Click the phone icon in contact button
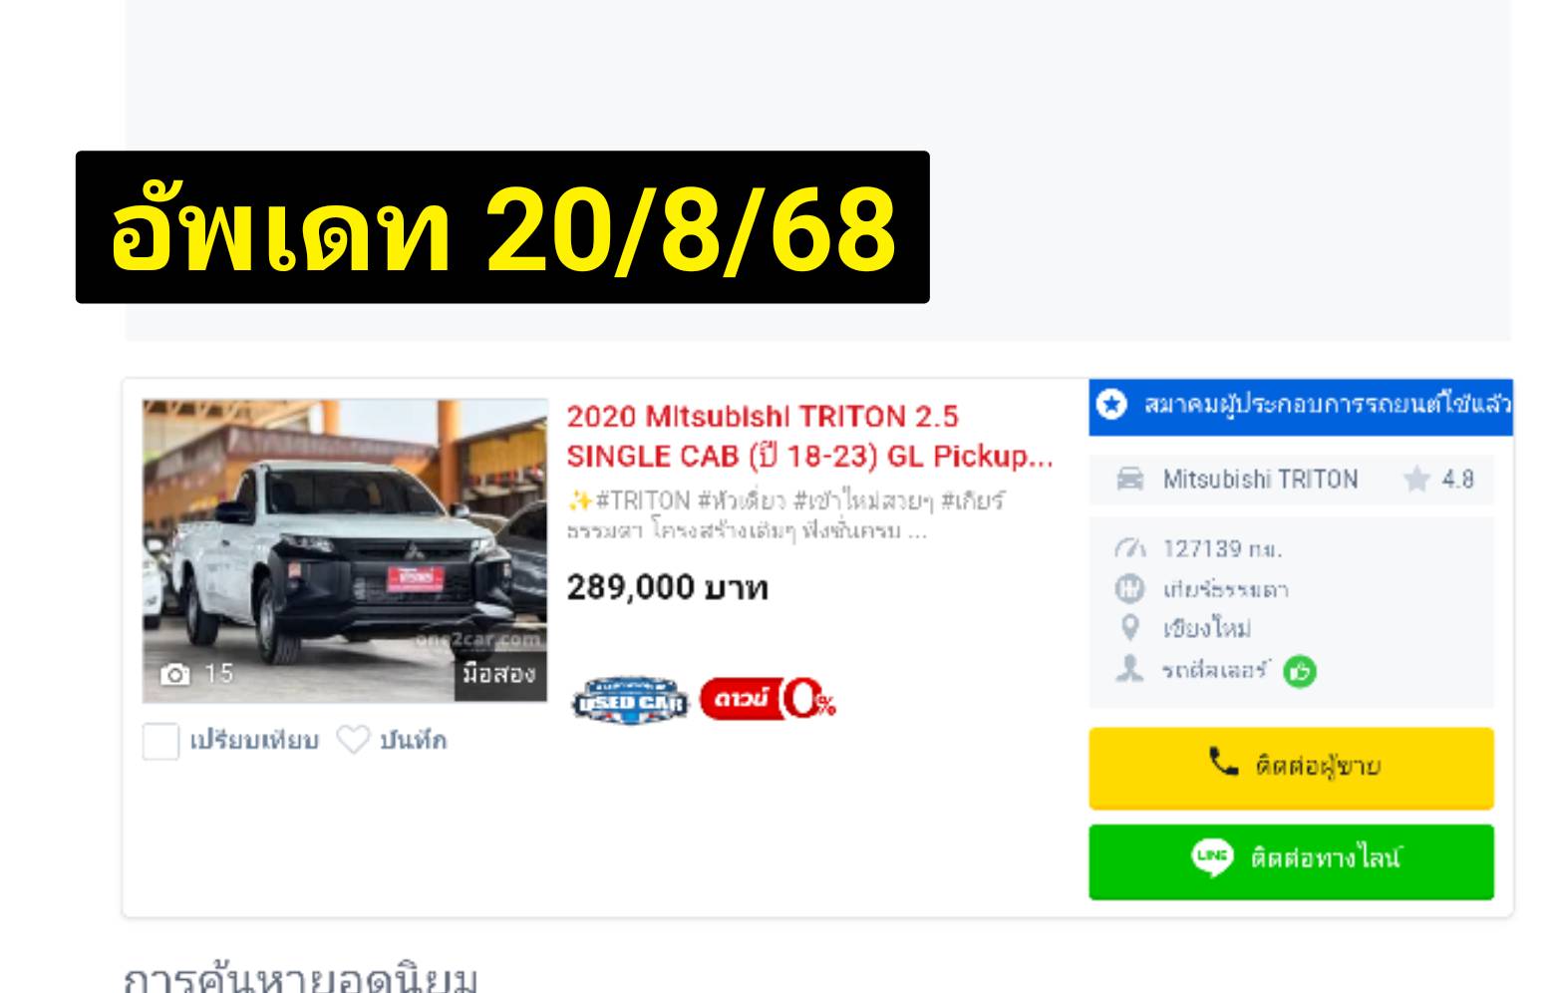Image resolution: width=1553 pixels, height=993 pixels. [x=1223, y=763]
